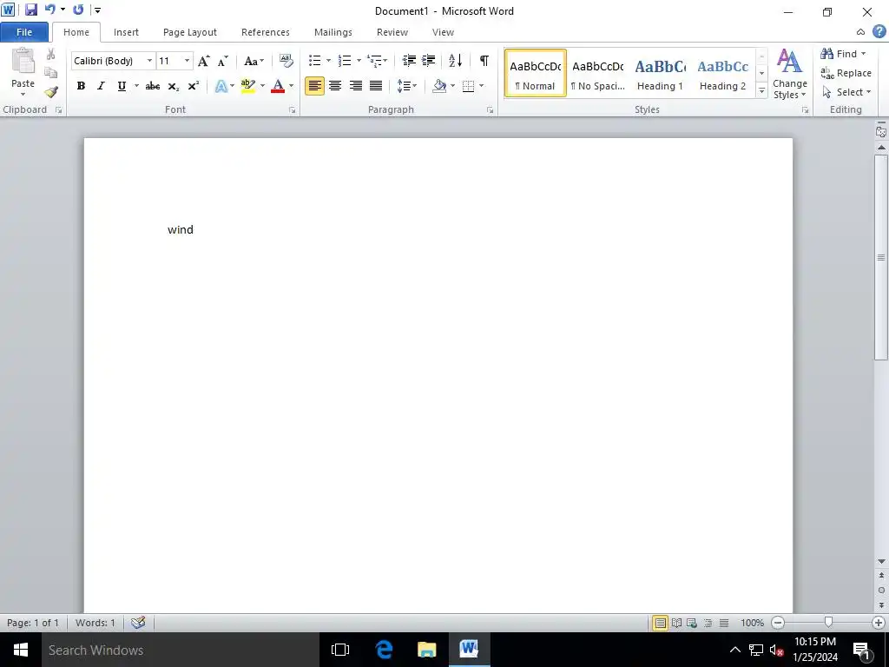Switch to Review tab

[392, 32]
